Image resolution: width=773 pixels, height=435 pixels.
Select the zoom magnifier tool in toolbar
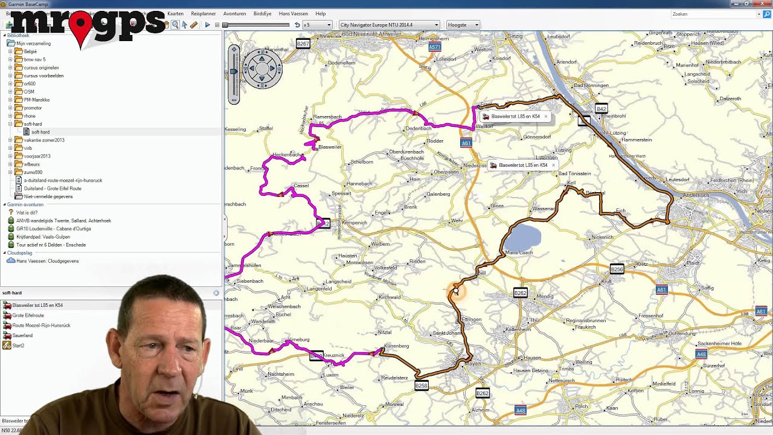coord(175,25)
